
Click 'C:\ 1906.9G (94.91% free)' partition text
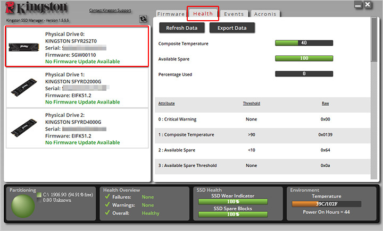coord(68,195)
